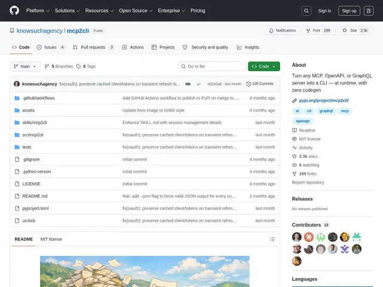Open README outline list icon
Screen dimensions: 383x287
click(272, 239)
